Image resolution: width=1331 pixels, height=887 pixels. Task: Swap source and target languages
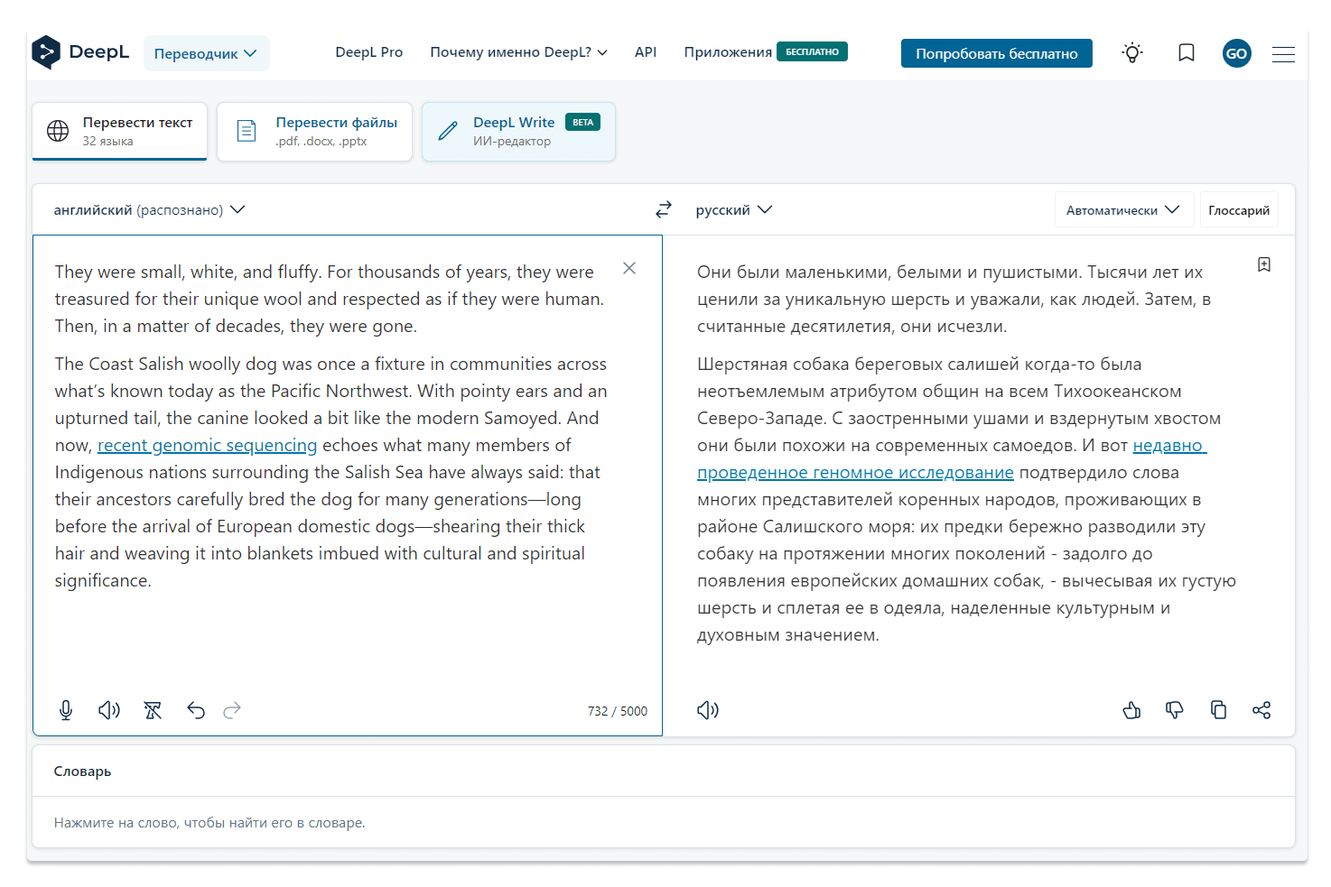point(664,209)
